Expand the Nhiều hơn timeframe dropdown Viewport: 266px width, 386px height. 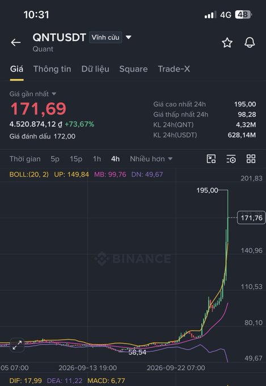coord(151,159)
